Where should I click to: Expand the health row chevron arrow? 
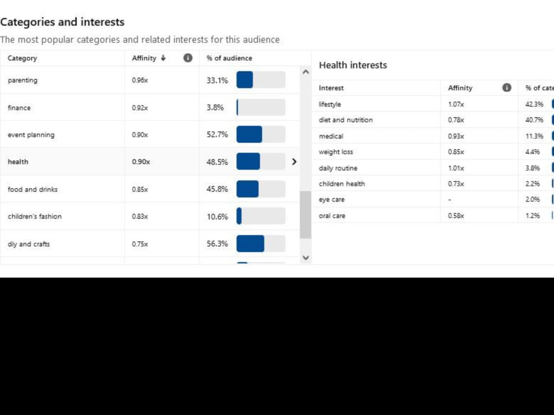294,162
